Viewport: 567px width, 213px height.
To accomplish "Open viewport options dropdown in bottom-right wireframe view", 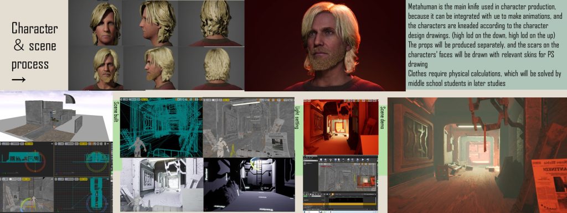I will coord(56,179).
